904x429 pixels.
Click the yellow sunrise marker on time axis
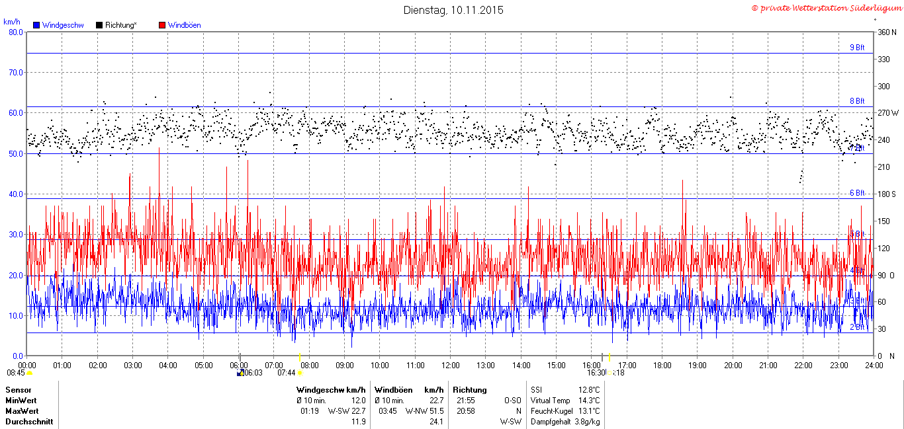(300, 357)
